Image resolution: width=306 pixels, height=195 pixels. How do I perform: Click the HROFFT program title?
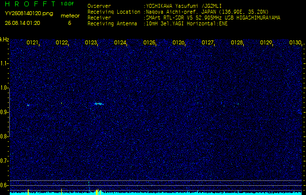tap(30, 4)
